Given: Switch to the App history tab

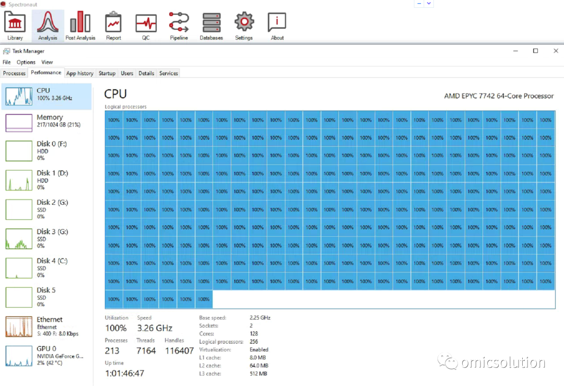Looking at the screenshot, I should pos(80,73).
